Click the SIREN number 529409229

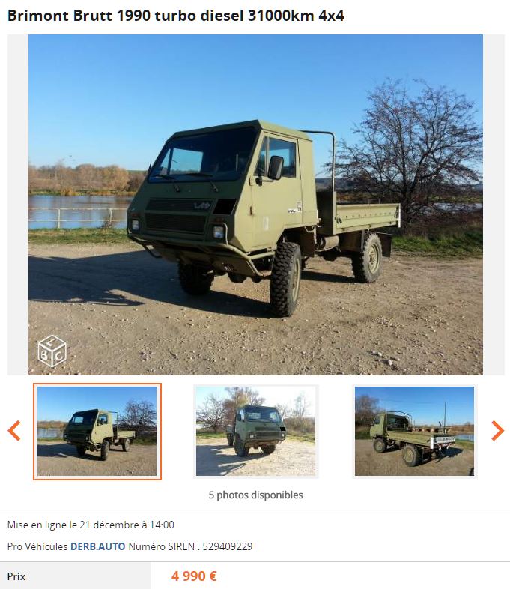228,546
